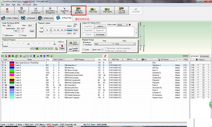The width and height of the screenshot is (212, 127).
Task: Click Play to File
Action: tap(93, 11)
